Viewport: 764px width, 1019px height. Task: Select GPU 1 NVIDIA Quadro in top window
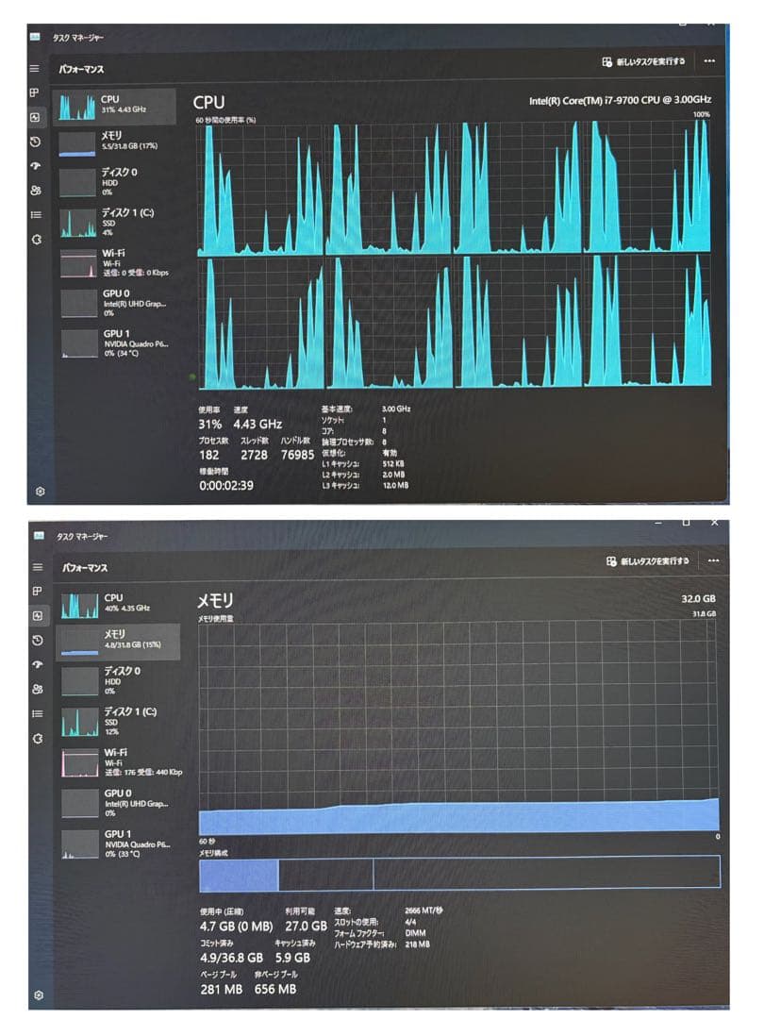(x=115, y=343)
